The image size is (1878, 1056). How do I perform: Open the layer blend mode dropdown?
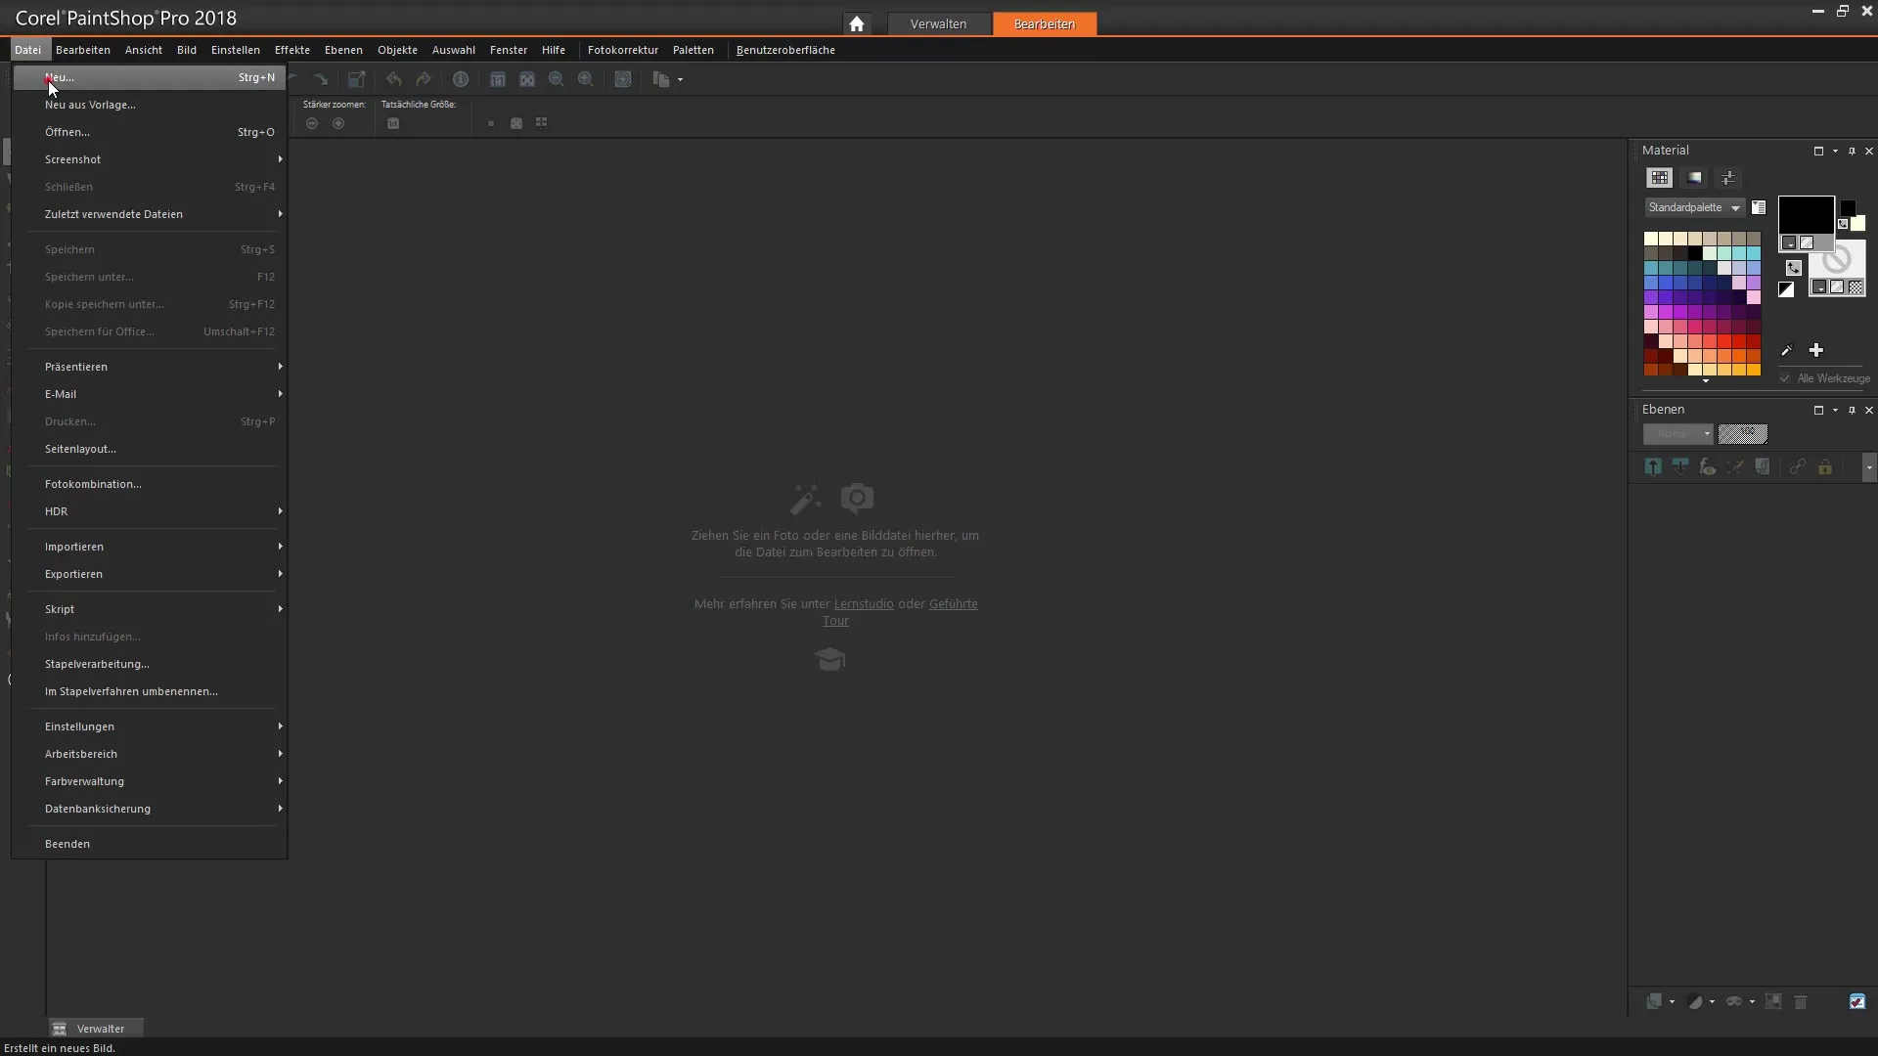pos(1678,434)
